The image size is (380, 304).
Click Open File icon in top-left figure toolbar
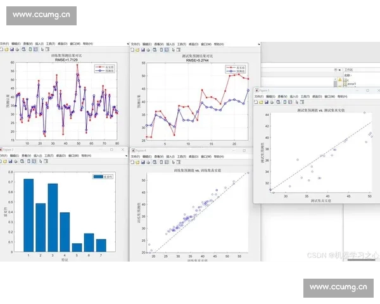click(x=8, y=49)
